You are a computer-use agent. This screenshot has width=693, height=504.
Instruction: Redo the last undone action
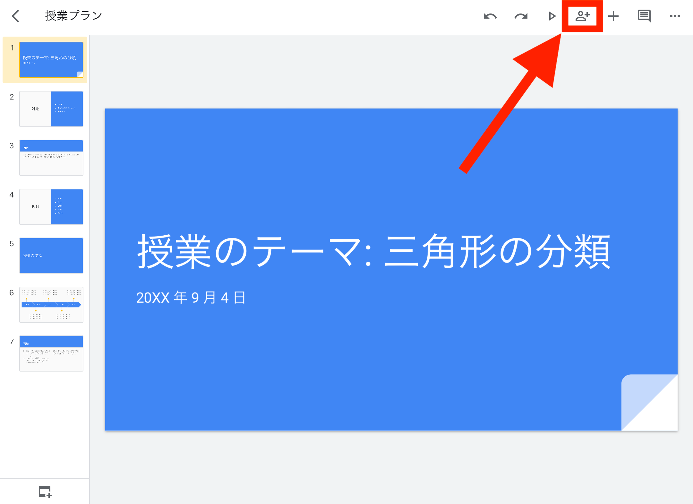tap(521, 16)
